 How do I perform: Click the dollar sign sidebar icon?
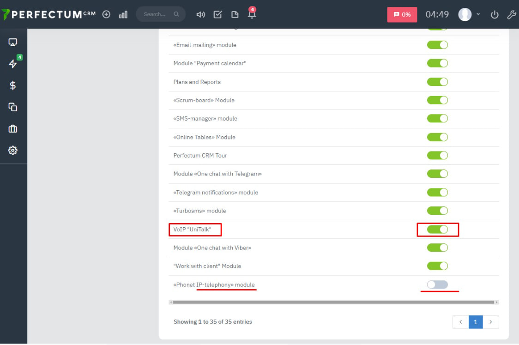point(13,85)
